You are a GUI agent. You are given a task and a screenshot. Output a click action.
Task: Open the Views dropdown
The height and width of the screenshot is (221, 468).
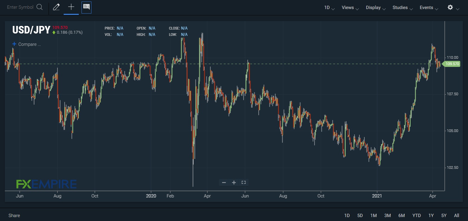(x=350, y=8)
